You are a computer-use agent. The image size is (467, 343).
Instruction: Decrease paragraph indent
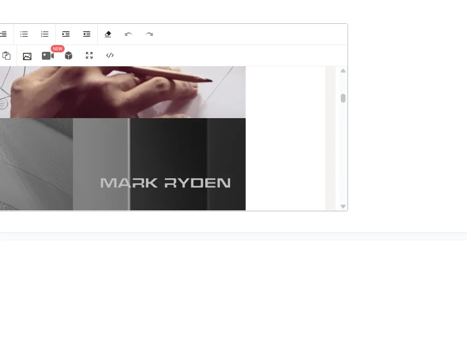click(87, 34)
